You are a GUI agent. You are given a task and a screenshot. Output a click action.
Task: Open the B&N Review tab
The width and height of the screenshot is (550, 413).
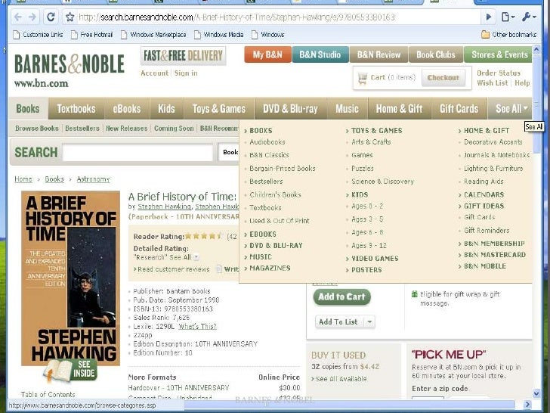coord(379,54)
